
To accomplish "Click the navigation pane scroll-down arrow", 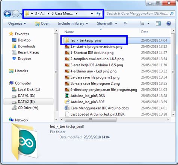I will 56,119.
